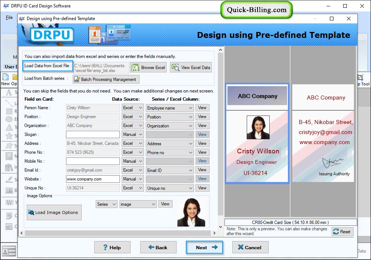The height and width of the screenshot is (260, 371).
Task: Select the Barcode tool in main window
Action: (9, 191)
